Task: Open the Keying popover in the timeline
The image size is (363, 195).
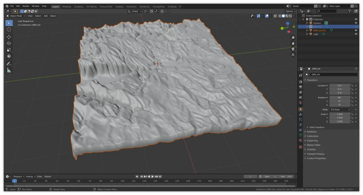Action: (x=30, y=177)
